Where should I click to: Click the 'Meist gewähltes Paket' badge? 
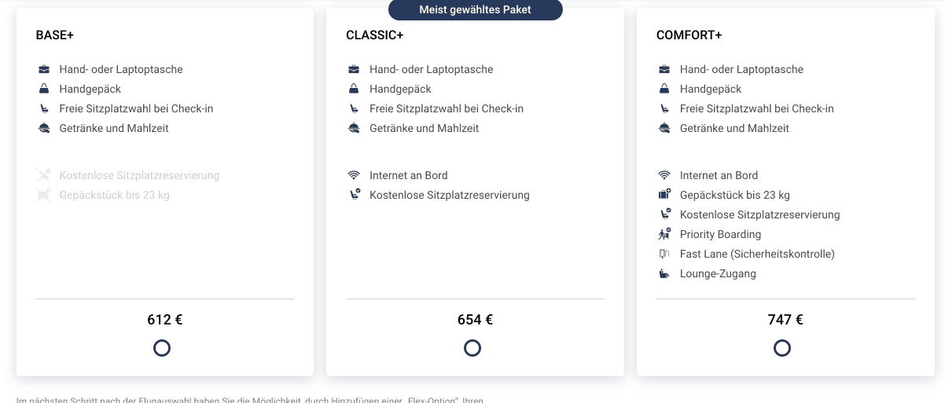(x=475, y=9)
